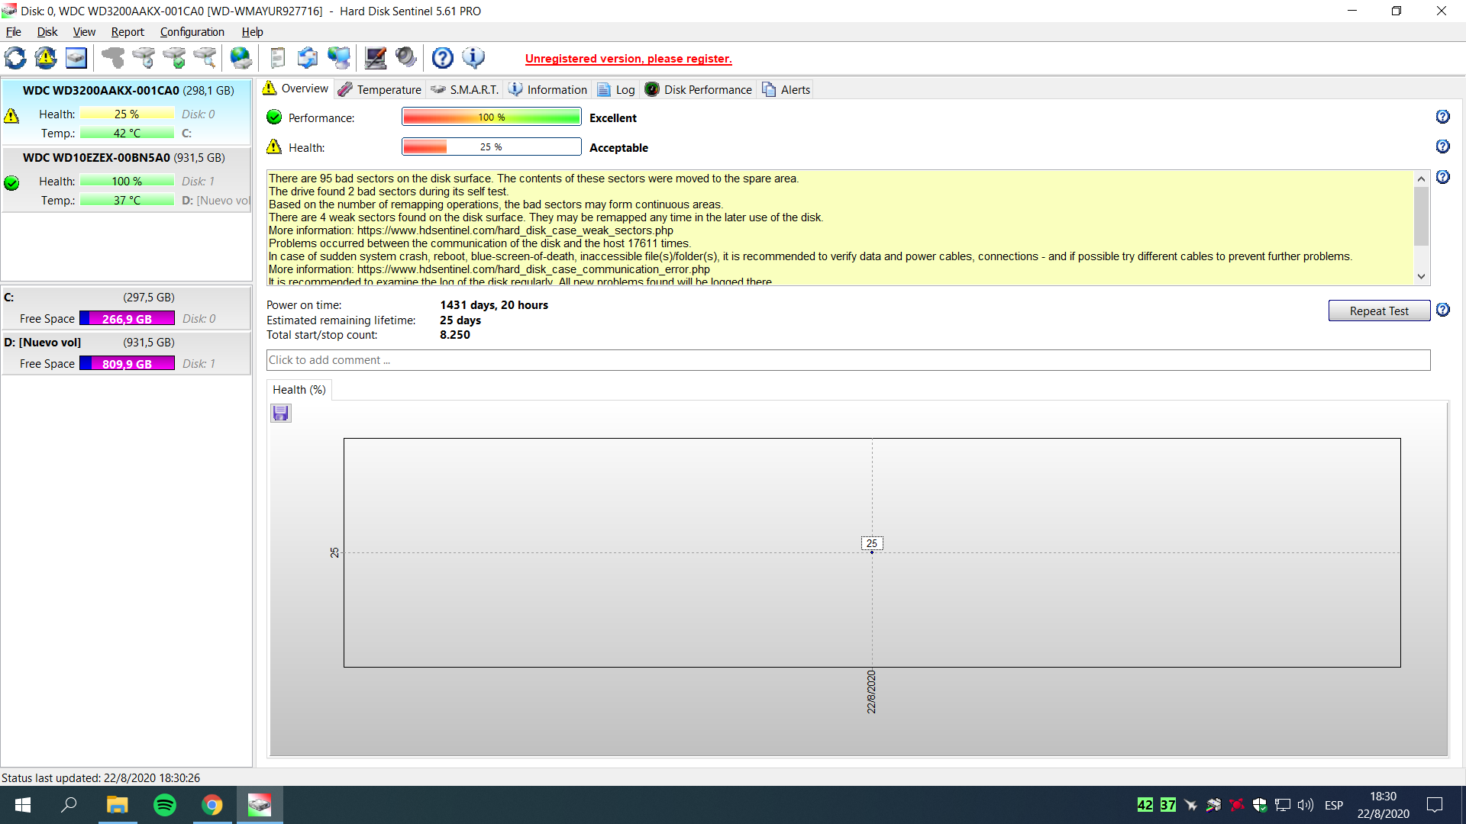Click the 37 °C temperature bar for Disk 1
The image size is (1466, 824).
(127, 200)
